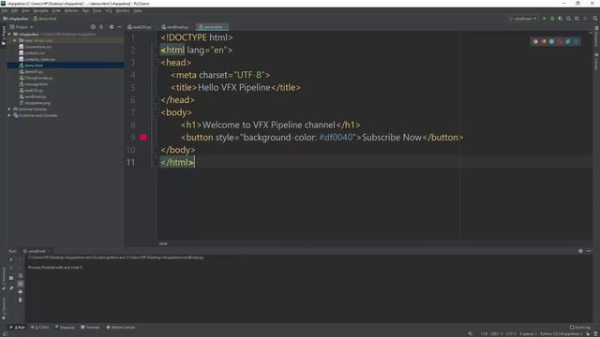Open the page in the blue third browser icon

tap(551, 41)
